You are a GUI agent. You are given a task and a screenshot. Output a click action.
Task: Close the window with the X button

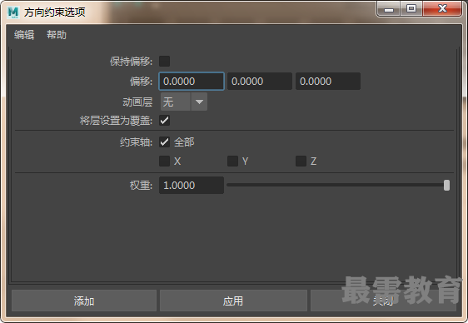tap(442, 8)
